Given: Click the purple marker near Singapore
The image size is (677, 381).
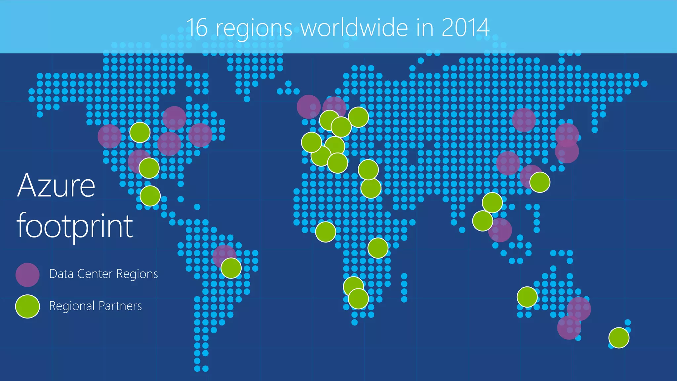Looking at the screenshot, I should (500, 230).
